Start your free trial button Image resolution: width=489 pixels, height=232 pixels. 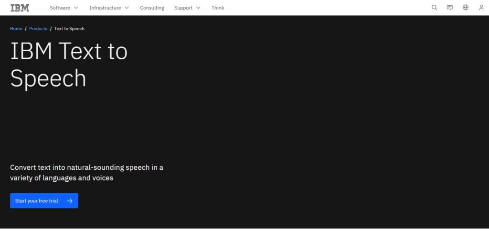click(44, 201)
